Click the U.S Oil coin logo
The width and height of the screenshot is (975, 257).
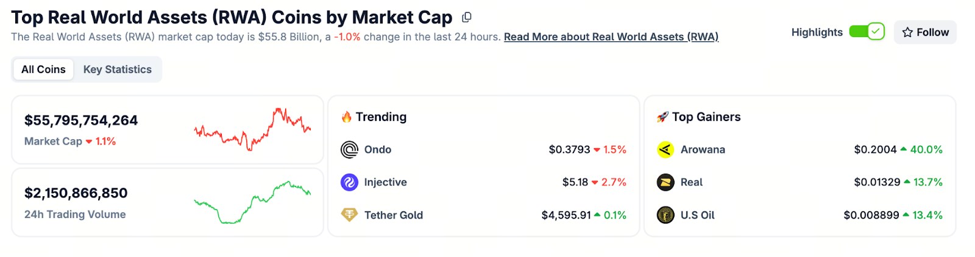pyautogui.click(x=665, y=215)
